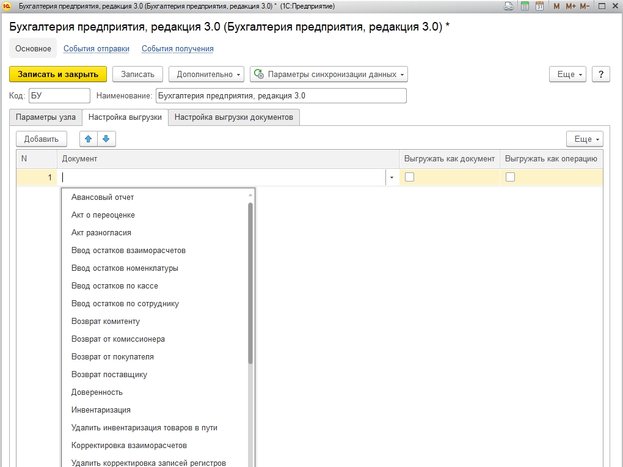
Task: Enable 'Выгружать как операцию' checkbox in row 1
Action: (510, 177)
